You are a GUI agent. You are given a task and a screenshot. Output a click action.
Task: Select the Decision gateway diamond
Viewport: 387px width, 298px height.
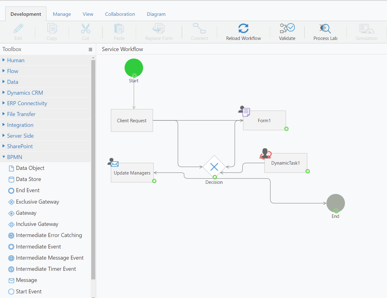coord(214,167)
